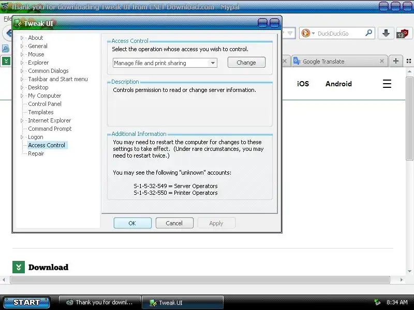The image size is (414, 310).
Task: Close the Google Translate tab
Action: point(381,61)
